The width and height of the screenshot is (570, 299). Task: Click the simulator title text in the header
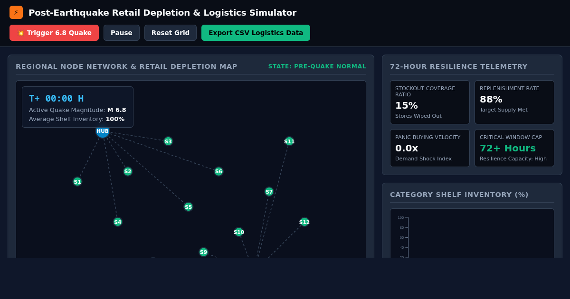coord(162,13)
